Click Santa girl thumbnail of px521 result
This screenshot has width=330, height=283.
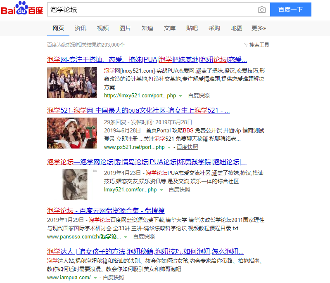tap(72, 133)
